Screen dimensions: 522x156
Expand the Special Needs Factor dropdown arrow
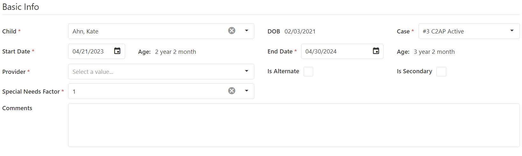(246, 91)
